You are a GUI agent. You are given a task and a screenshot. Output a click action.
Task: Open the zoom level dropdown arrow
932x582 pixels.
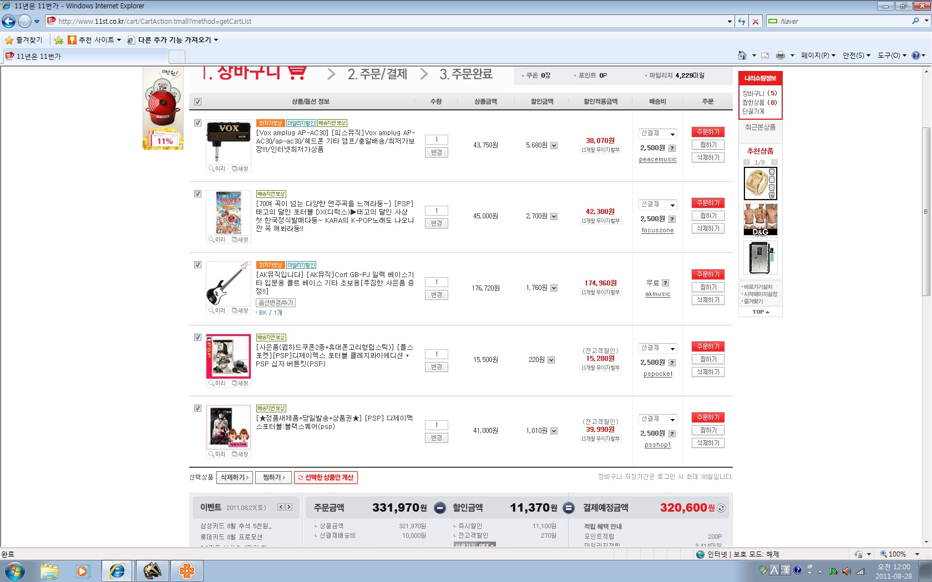coord(917,554)
